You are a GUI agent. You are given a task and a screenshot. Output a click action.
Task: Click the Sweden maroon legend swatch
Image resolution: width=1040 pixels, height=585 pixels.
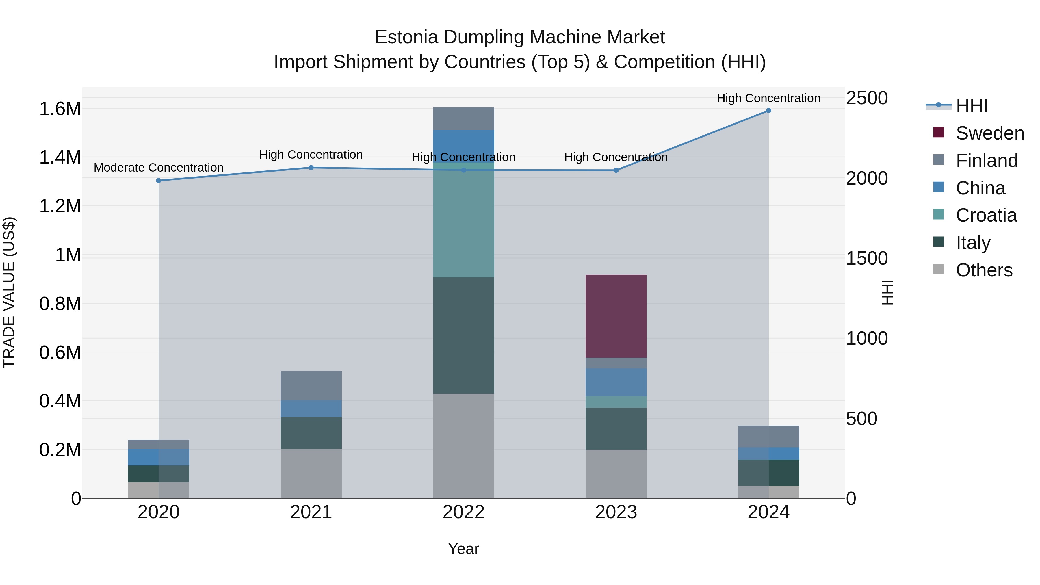tap(939, 132)
